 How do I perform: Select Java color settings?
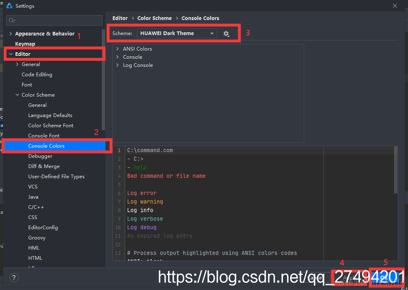point(33,197)
